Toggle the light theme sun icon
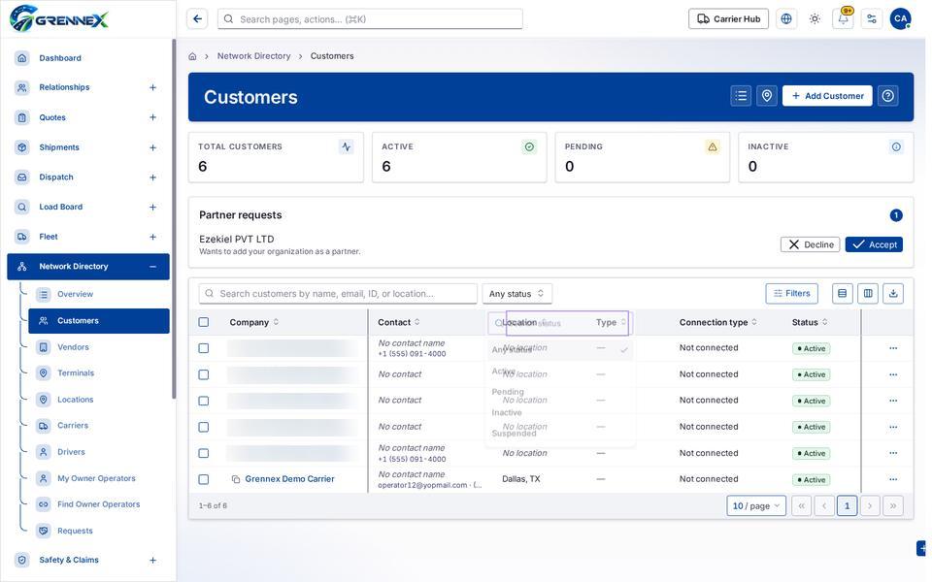932x582 pixels. pos(815,19)
